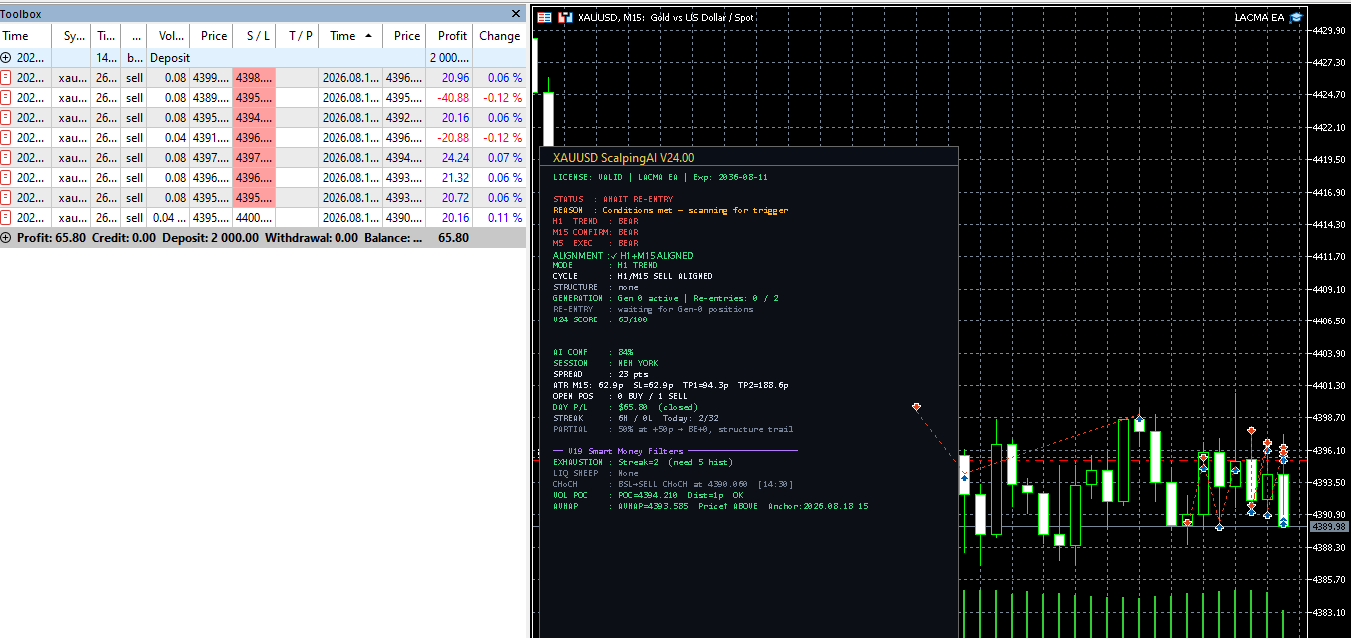The width and height of the screenshot is (1351, 638).
Task: Click the T / P column header
Action: click(x=298, y=36)
